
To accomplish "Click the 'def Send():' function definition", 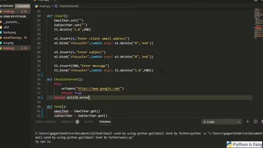I will (x=57, y=106).
